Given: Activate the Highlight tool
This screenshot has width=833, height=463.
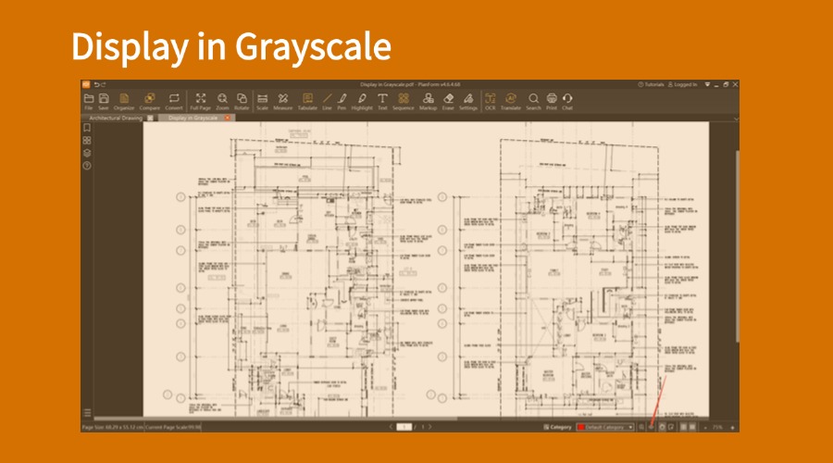Looking at the screenshot, I should (362, 101).
